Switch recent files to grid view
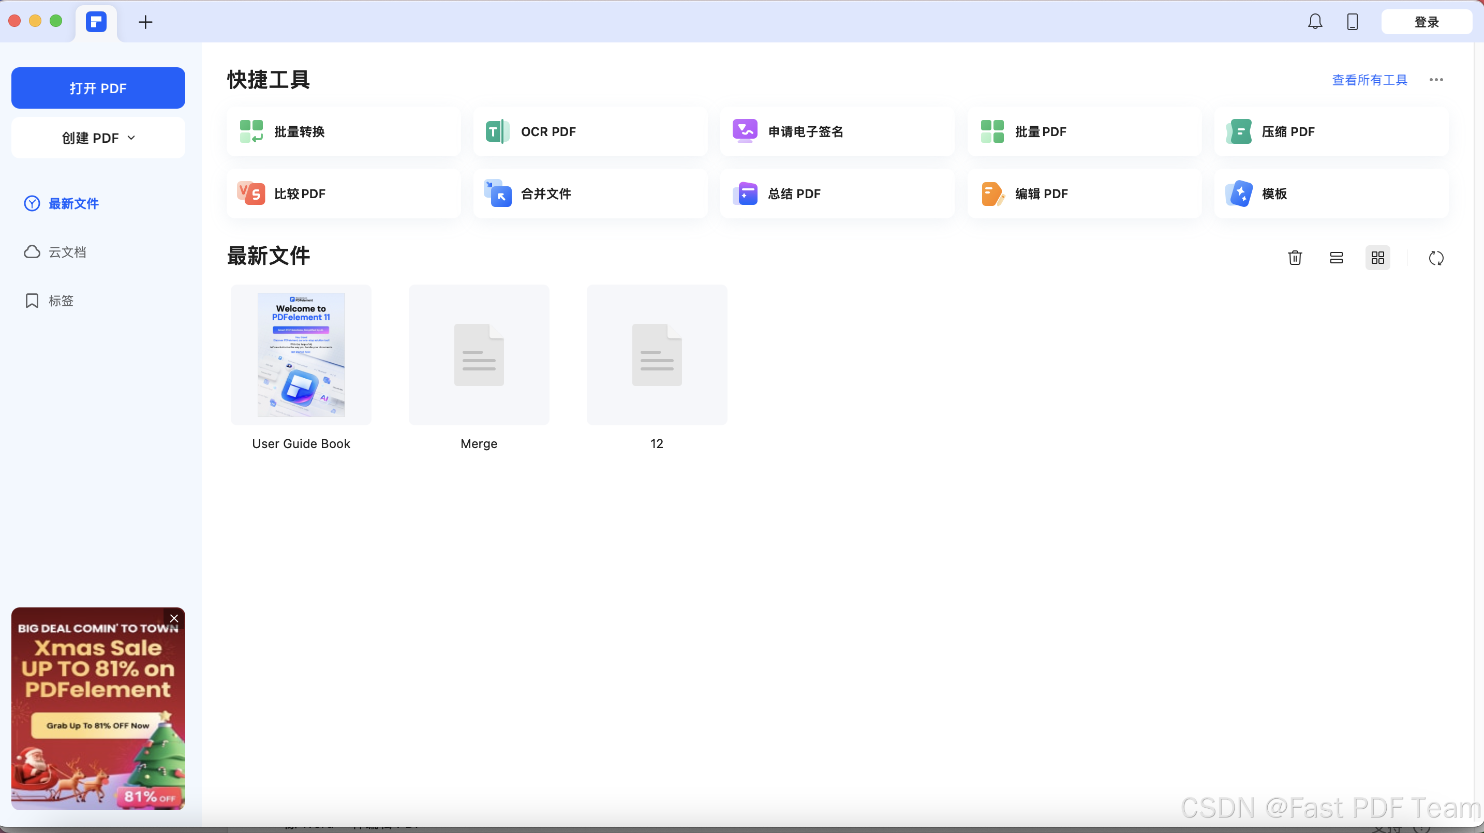Image resolution: width=1484 pixels, height=833 pixels. click(x=1377, y=258)
